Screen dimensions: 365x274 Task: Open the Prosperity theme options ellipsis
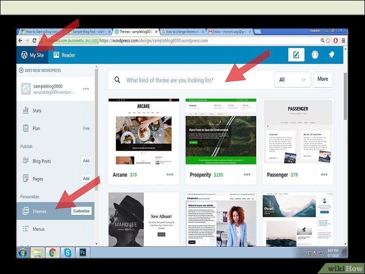pos(247,175)
